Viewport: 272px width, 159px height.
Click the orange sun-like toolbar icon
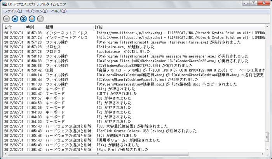pyautogui.click(x=32, y=19)
